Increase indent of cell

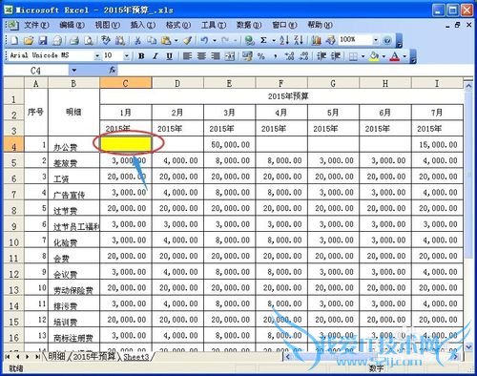pyautogui.click(x=336, y=56)
